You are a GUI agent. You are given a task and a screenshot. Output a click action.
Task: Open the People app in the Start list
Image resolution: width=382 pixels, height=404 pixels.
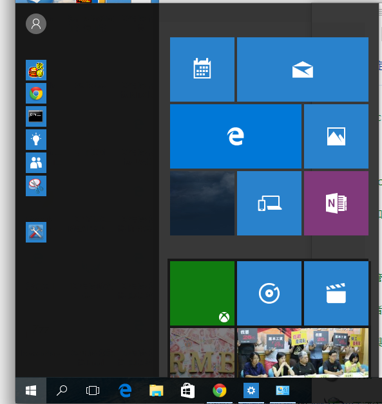[36, 163]
